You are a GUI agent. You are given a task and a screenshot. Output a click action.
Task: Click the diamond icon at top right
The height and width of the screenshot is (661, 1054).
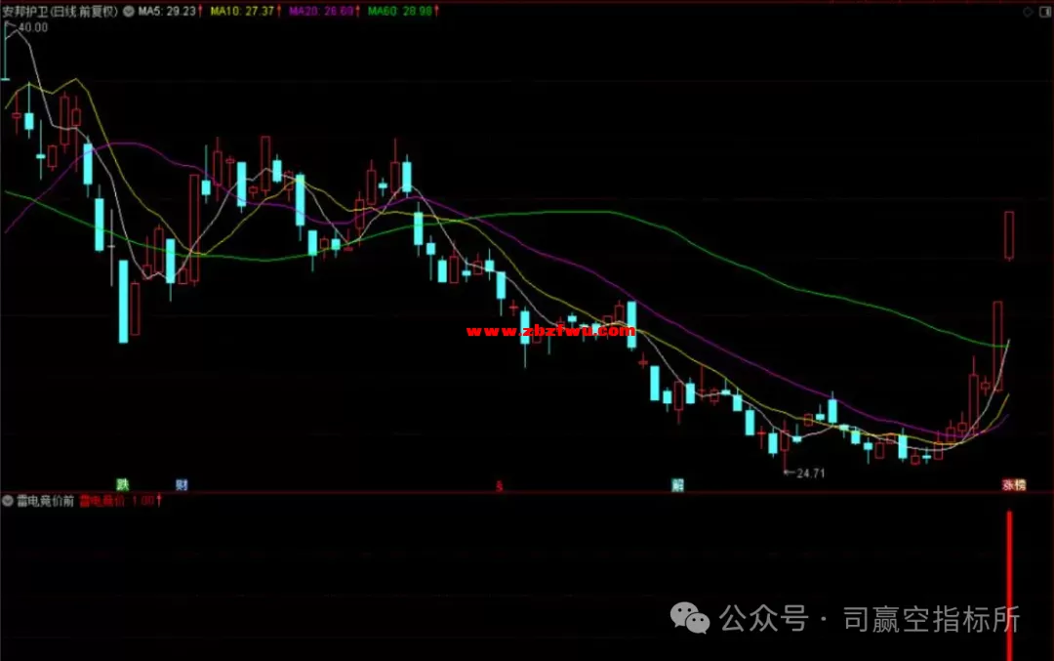[1028, 12]
